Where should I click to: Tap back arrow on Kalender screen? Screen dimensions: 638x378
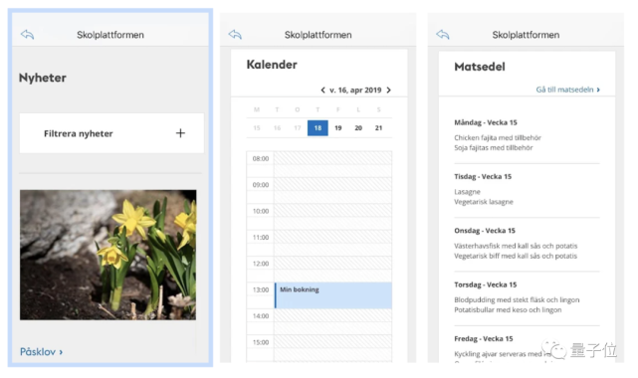pos(235,35)
